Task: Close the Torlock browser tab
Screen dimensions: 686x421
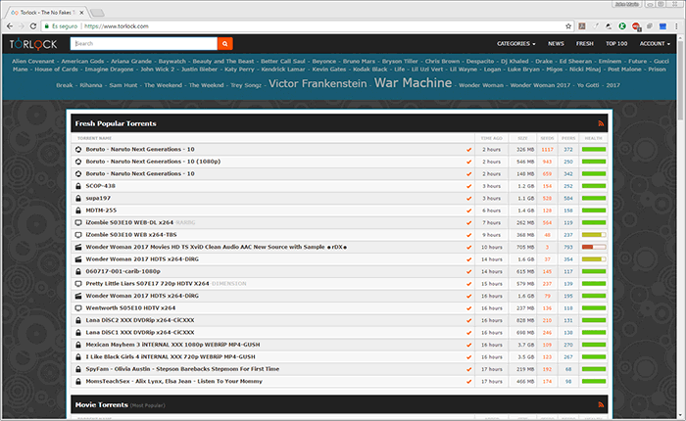Action: coord(81,13)
